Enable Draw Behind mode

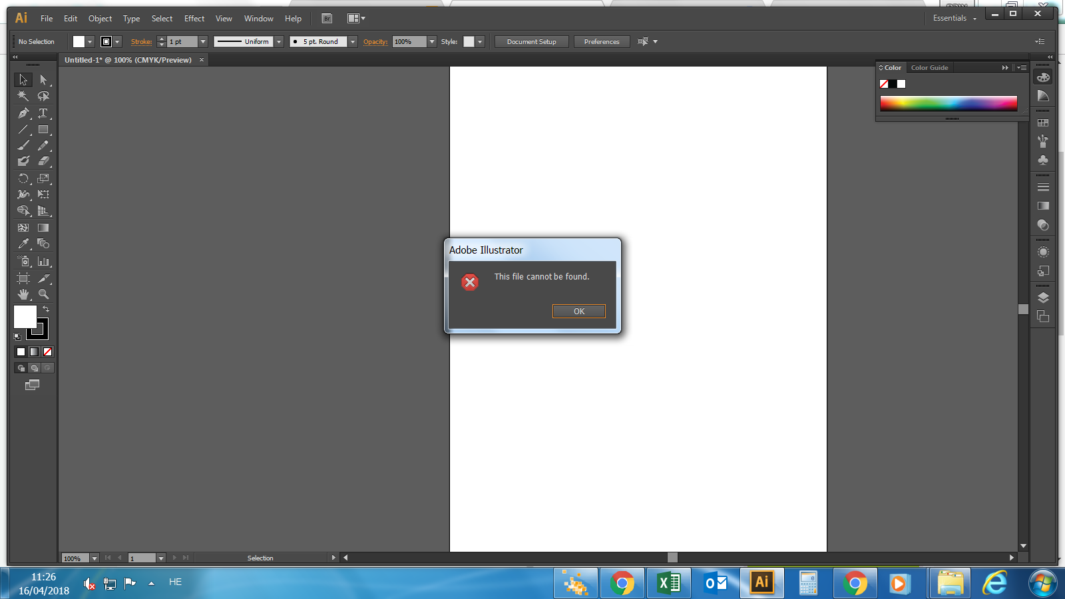35,368
